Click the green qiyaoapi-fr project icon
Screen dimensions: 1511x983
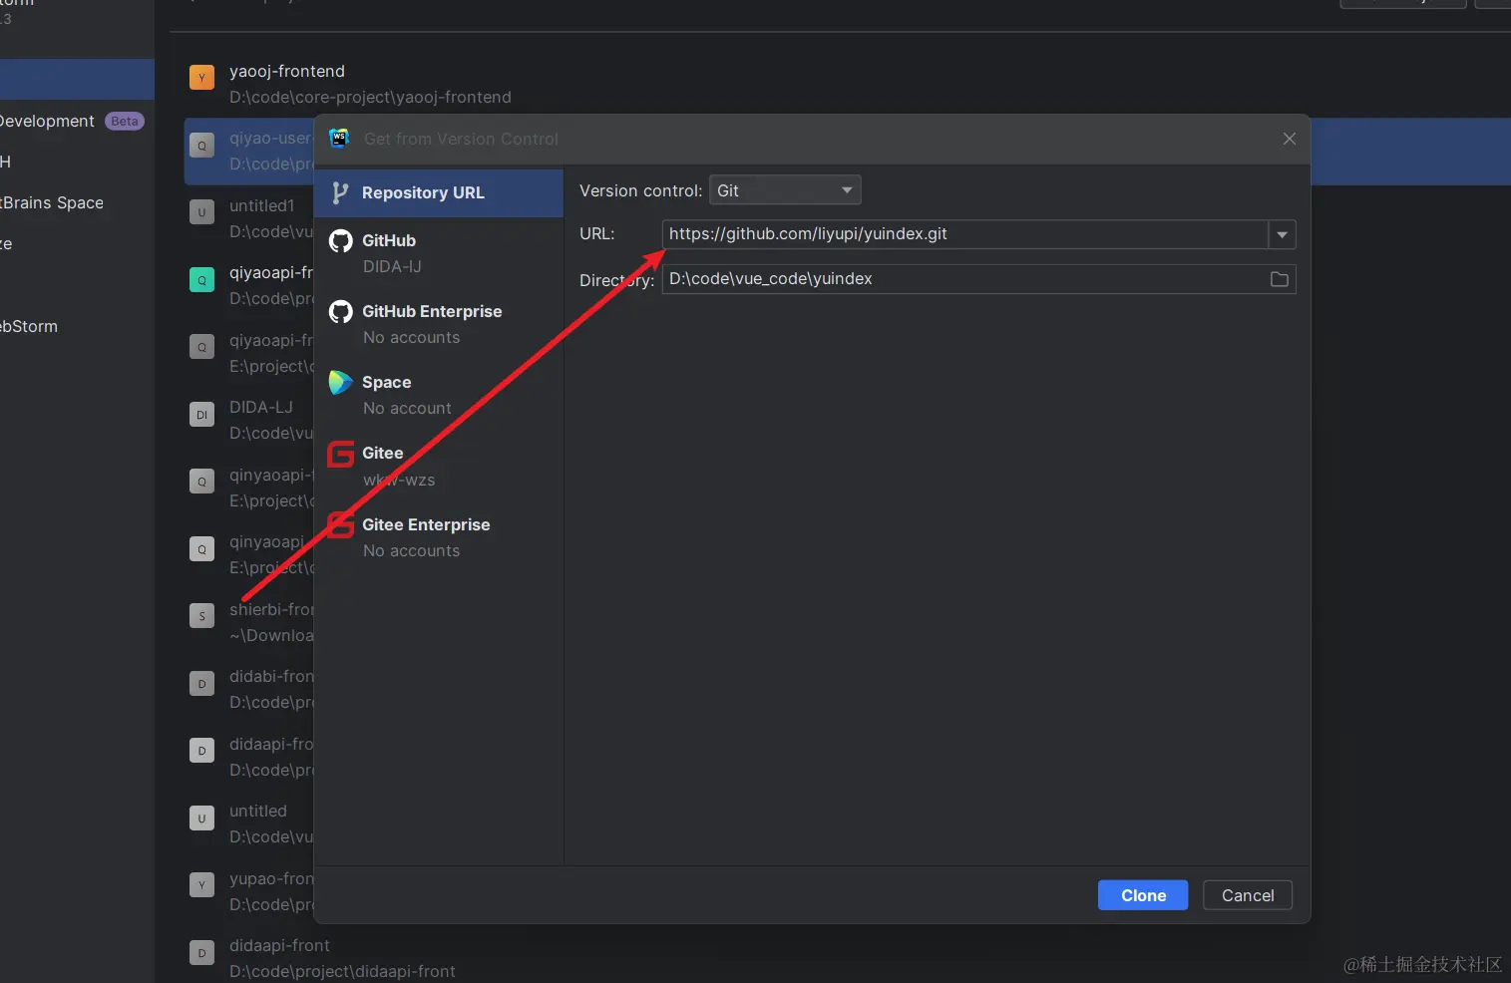(x=202, y=280)
